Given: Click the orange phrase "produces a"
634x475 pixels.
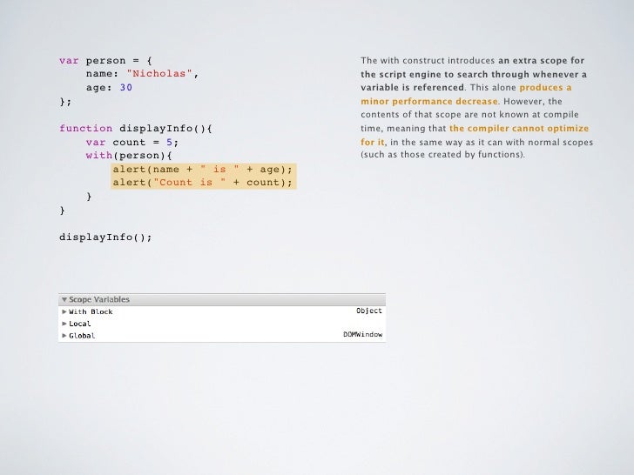Looking at the screenshot, I should tap(545, 88).
